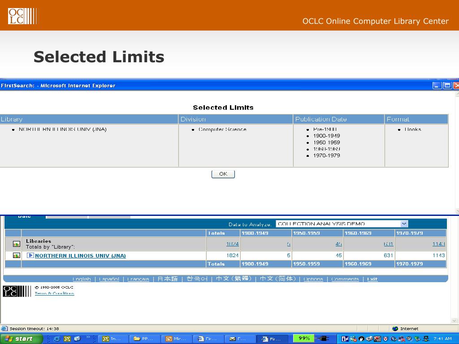Switch language to 한국어
This screenshot has height=344, width=459.
point(197,279)
